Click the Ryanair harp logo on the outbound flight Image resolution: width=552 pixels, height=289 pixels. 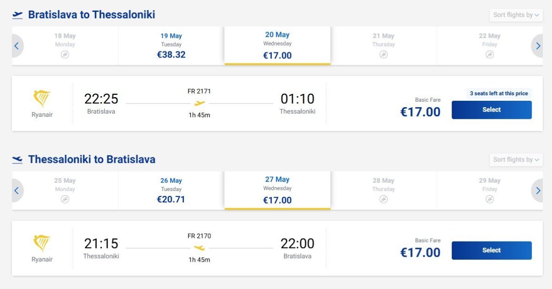click(x=42, y=98)
